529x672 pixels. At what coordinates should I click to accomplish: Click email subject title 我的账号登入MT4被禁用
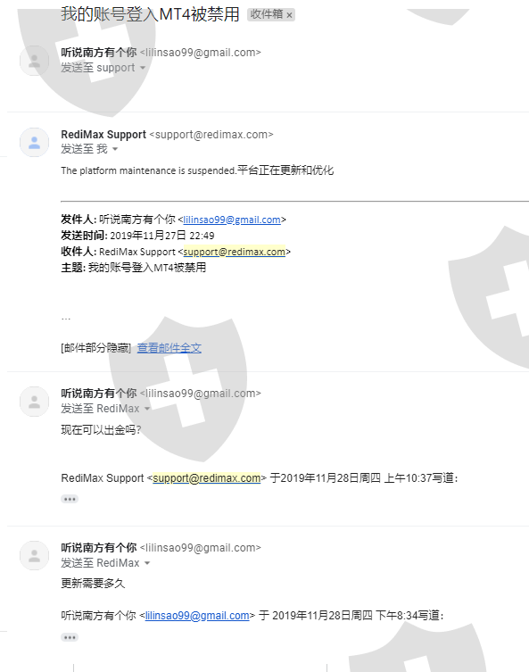coord(150,14)
